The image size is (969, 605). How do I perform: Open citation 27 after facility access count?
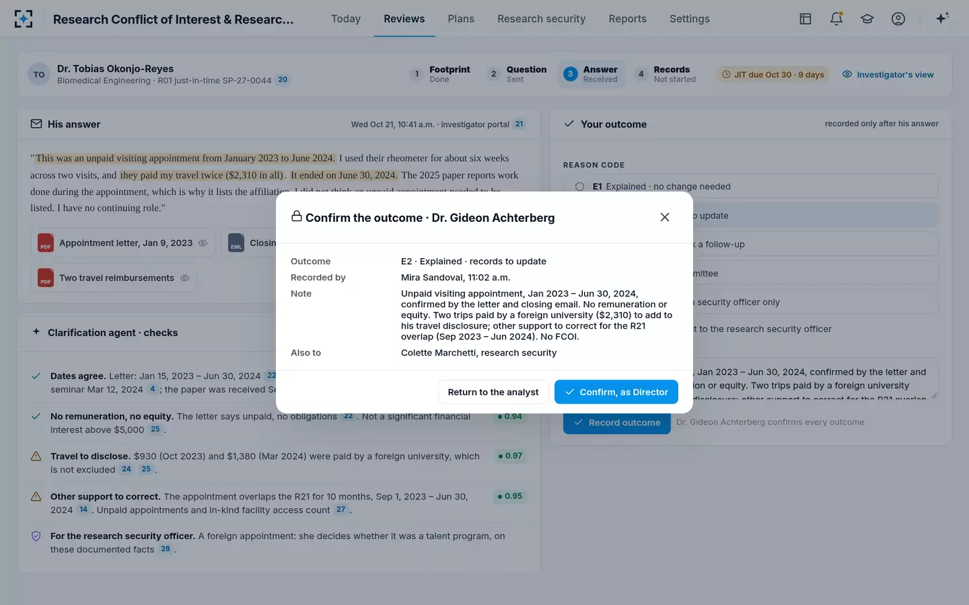(341, 510)
